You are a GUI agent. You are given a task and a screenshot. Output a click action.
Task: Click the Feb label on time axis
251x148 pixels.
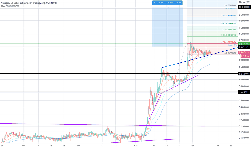[x=192, y=146]
